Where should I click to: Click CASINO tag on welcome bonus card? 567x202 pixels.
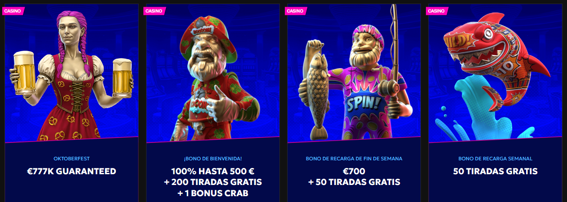click(154, 11)
